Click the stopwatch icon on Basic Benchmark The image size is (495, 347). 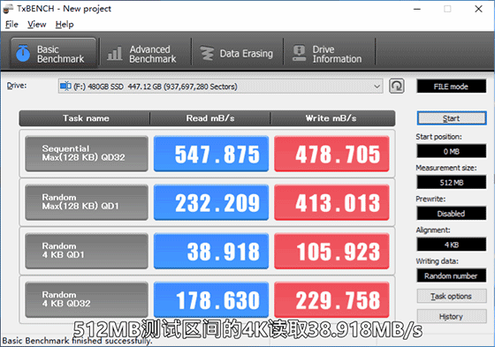pyautogui.click(x=23, y=53)
